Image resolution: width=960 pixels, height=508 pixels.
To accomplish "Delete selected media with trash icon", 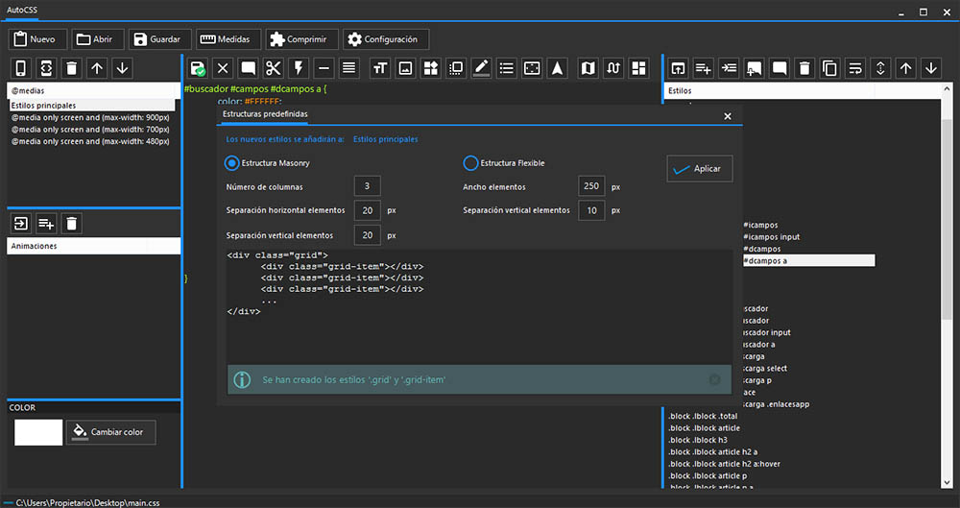I will 72,68.
